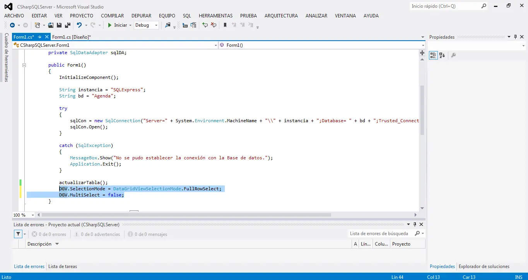This screenshot has height=280, width=528.
Task: Click the Redo arrow icon
Action: tap(93, 25)
